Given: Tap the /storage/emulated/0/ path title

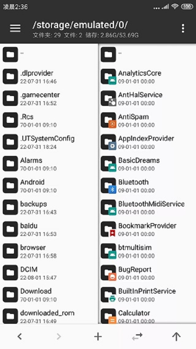Looking at the screenshot, I should coord(80,25).
